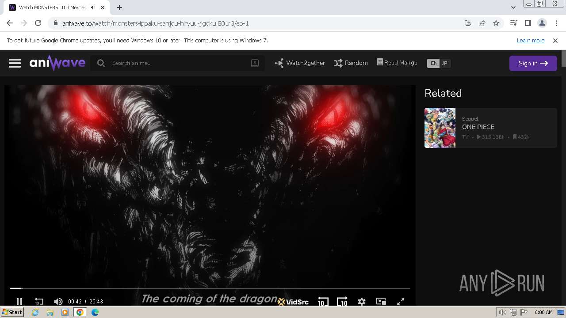Click the install app icon in address bar
Screen dimensions: 566x318
(x=468, y=23)
